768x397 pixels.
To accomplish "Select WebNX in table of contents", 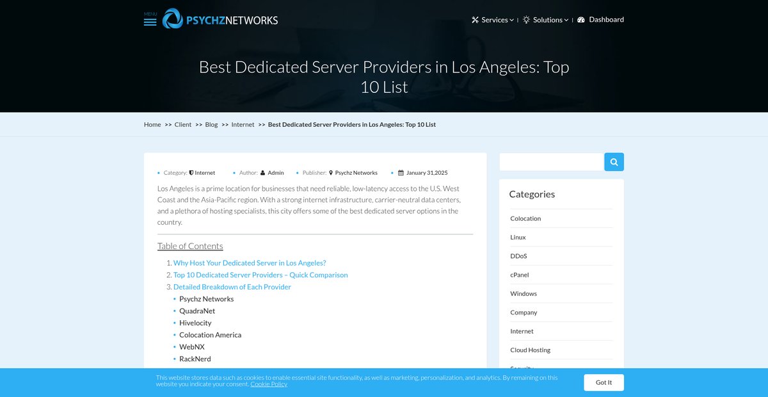I will point(192,346).
